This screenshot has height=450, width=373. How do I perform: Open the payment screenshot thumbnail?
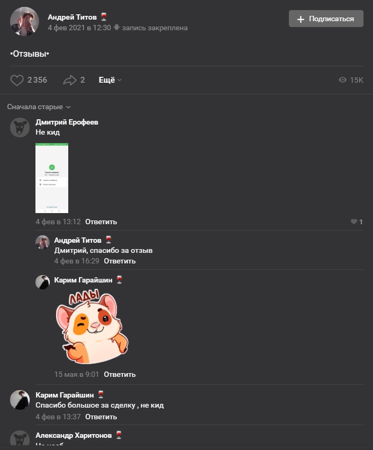52,178
